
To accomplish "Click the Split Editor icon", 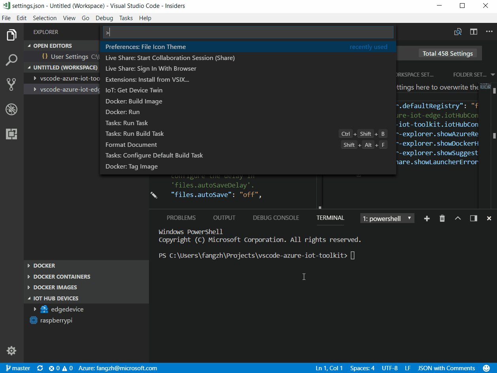I will coord(473,32).
